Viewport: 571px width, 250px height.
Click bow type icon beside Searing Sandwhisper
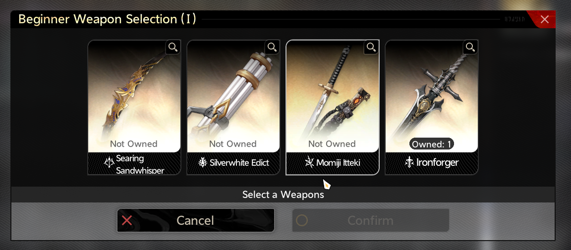tap(109, 163)
